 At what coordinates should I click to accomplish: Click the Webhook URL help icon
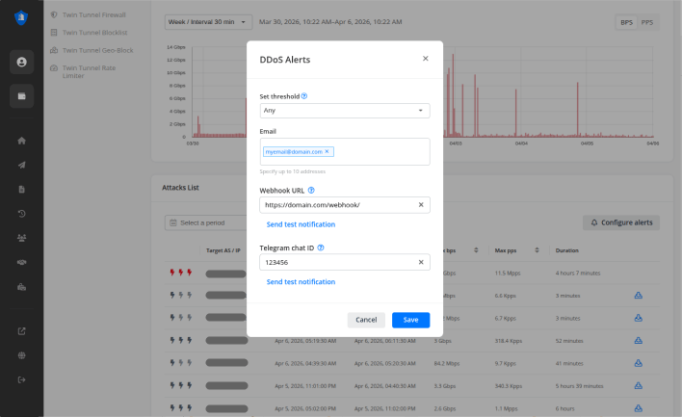coord(311,191)
